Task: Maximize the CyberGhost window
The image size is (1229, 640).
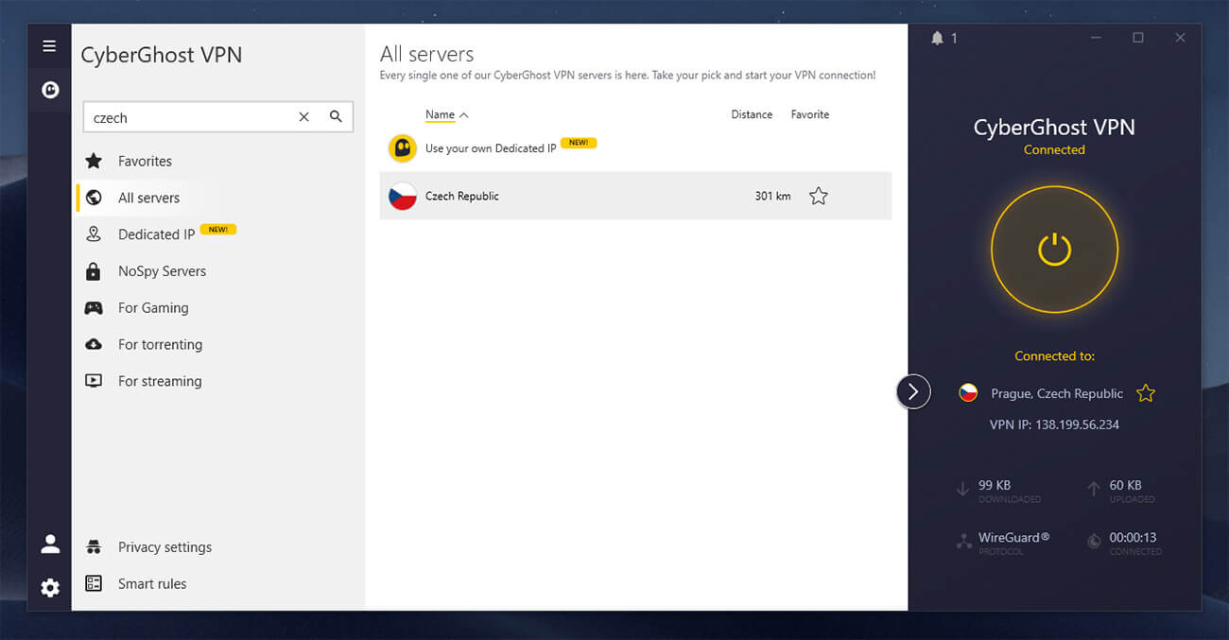Action: click(x=1138, y=38)
